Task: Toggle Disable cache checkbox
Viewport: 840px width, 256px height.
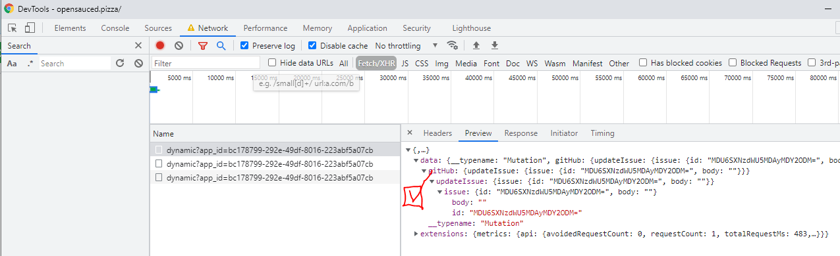Action: [x=312, y=45]
